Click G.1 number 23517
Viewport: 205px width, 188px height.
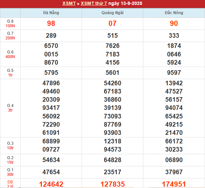[x=113, y=172]
